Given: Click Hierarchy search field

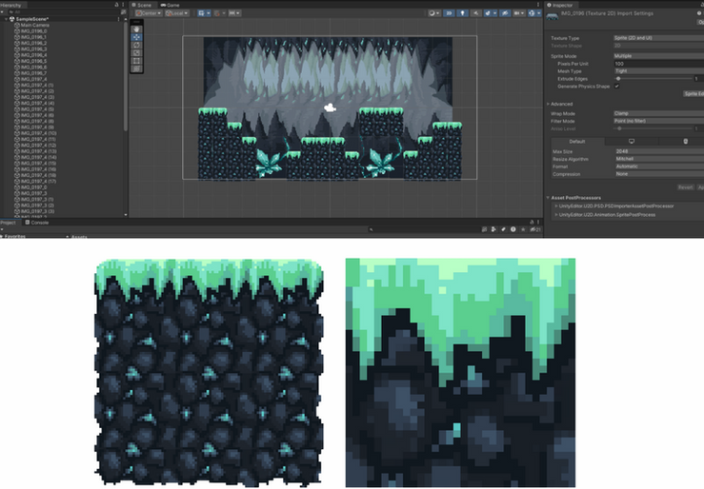Looking at the screenshot, I should [x=63, y=12].
